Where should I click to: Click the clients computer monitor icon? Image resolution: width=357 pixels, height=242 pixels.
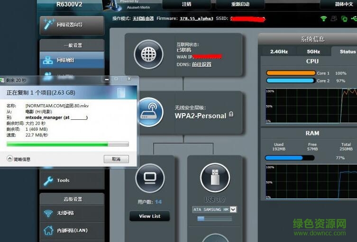point(150,178)
